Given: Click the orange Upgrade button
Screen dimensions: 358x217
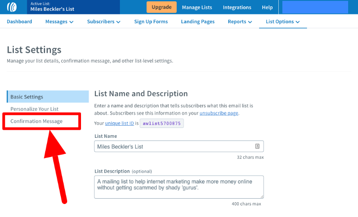Looking at the screenshot, I should click(x=162, y=7).
